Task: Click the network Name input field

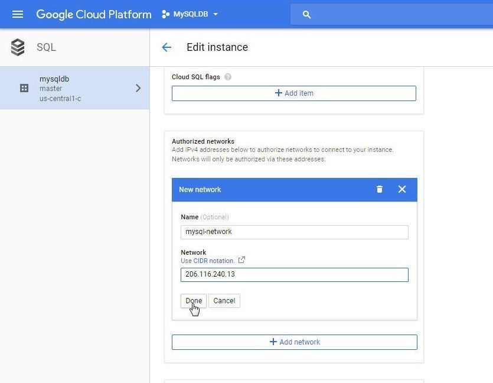Action: pos(294,232)
